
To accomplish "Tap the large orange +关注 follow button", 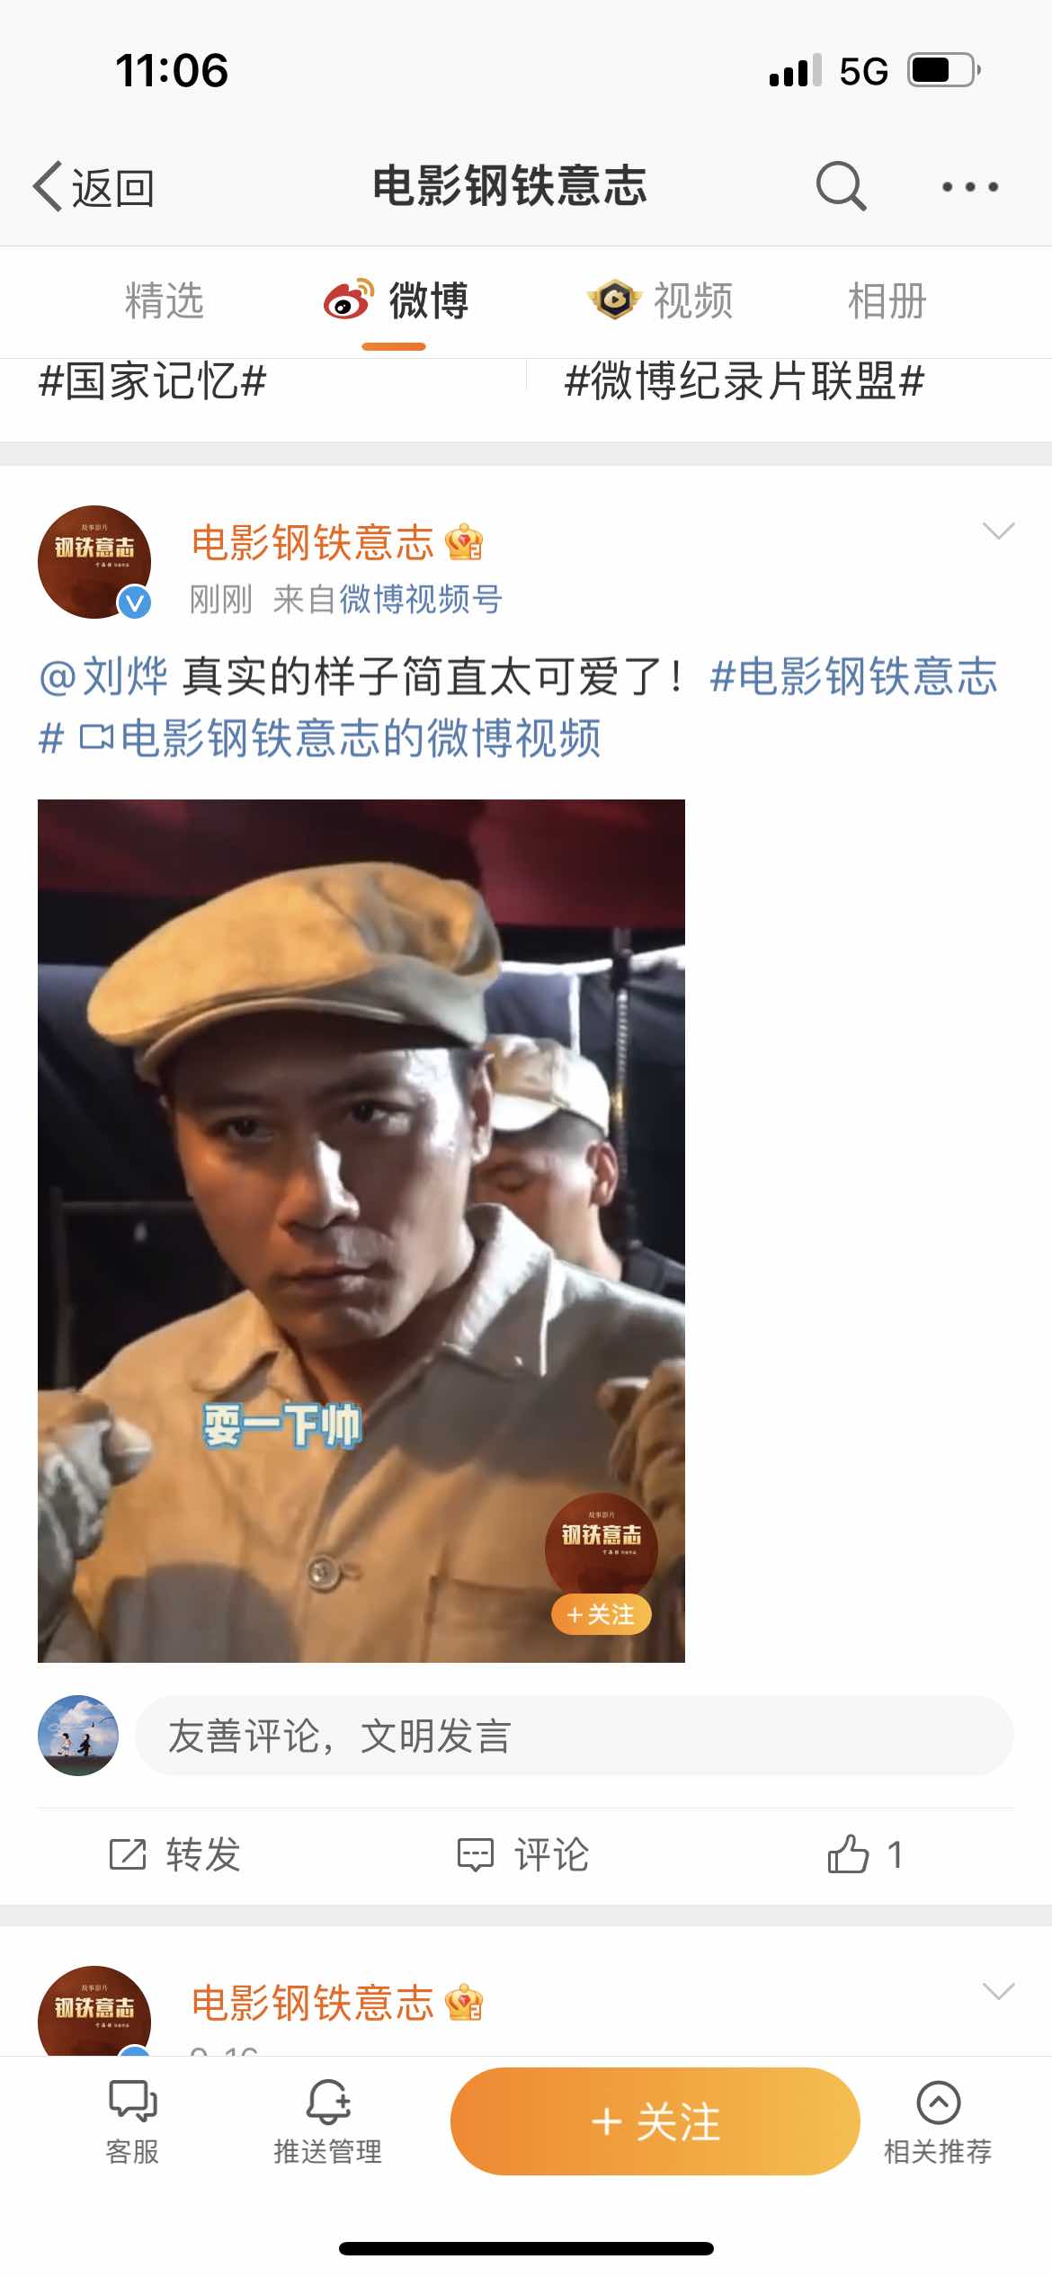I will [x=655, y=2121].
